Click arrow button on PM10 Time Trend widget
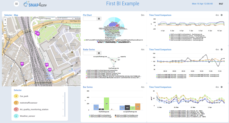Screen dimensions: 229x123 [x=221, y=87]
